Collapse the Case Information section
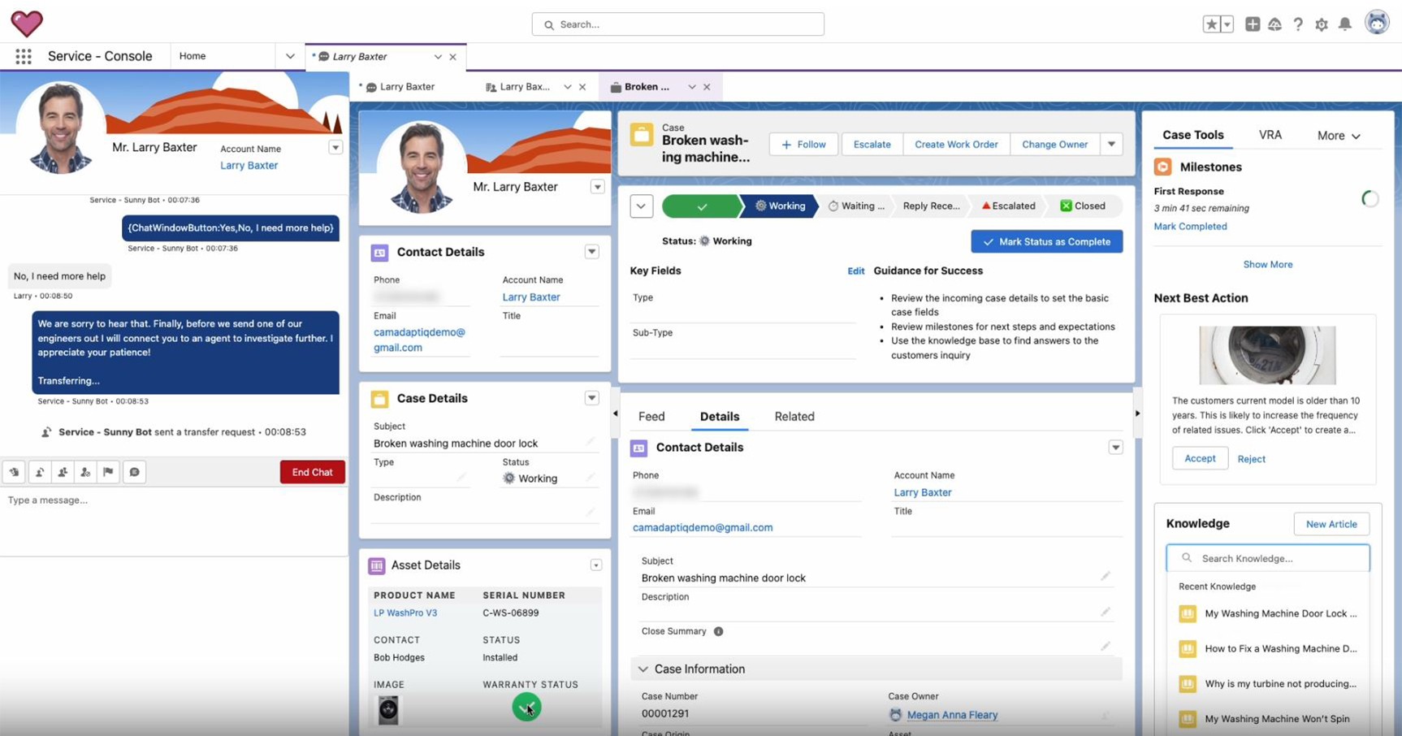Screen dimensions: 1402x736 [643, 669]
